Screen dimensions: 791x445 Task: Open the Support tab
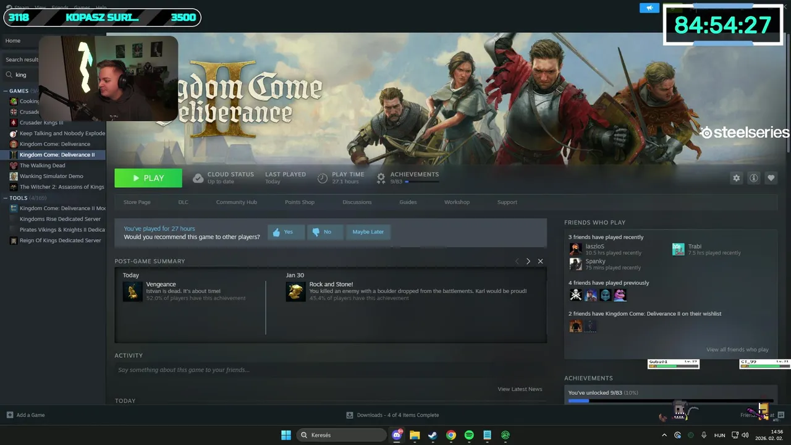tap(507, 202)
